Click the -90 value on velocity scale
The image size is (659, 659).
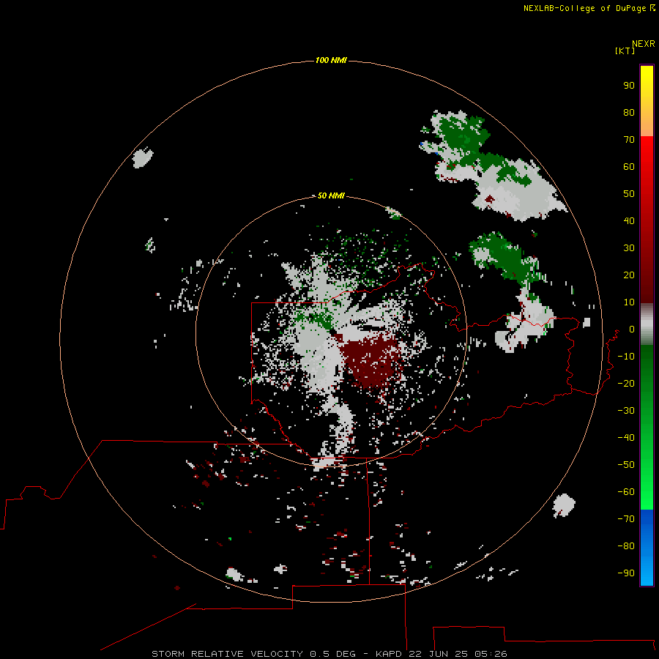click(x=626, y=573)
